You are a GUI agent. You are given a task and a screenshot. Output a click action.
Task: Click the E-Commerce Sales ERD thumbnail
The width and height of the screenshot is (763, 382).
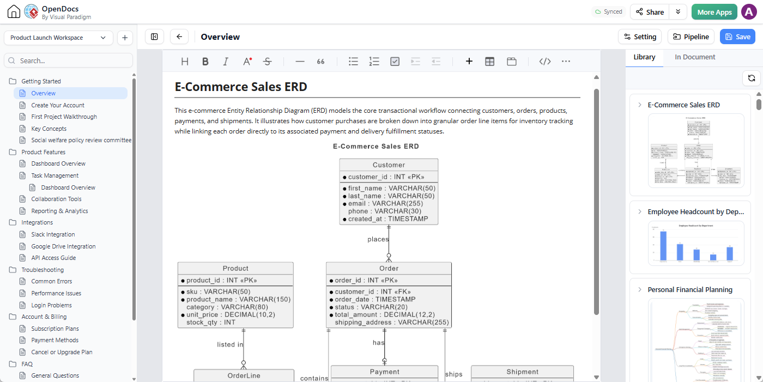(x=696, y=150)
